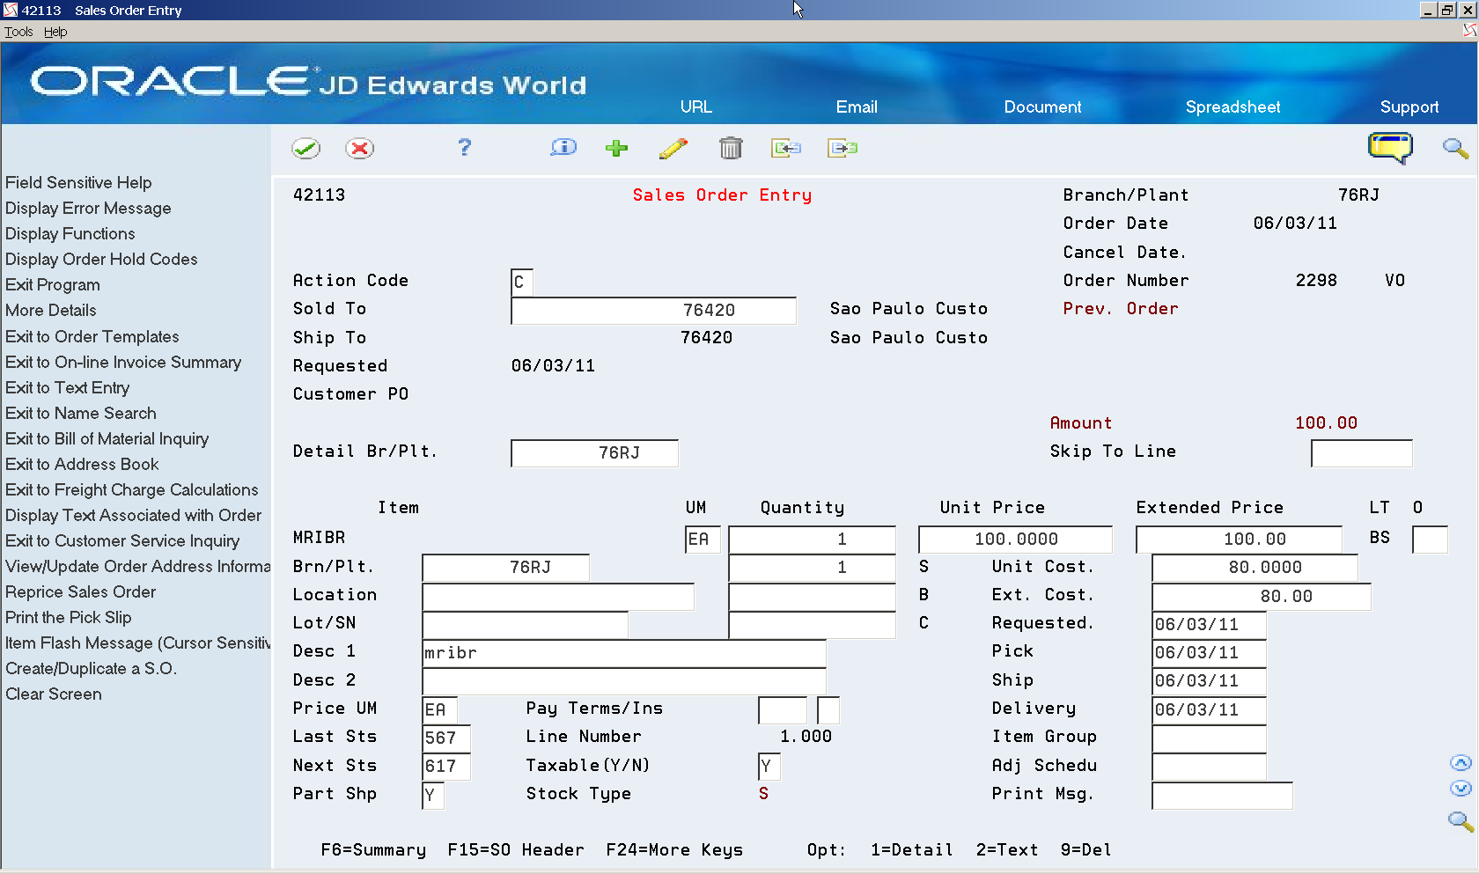Screen dimensions: 1479x874
Task: Select Print the Pick Slip
Action: (69, 617)
